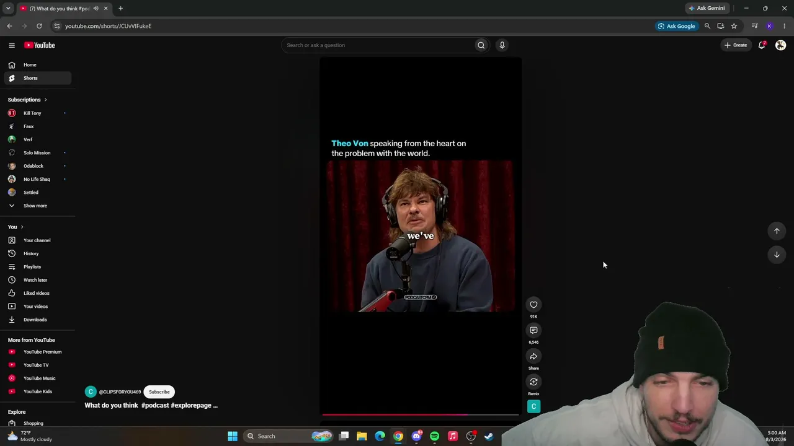Open the Solo Mission subscription
The height and width of the screenshot is (446, 794).
pos(37,153)
